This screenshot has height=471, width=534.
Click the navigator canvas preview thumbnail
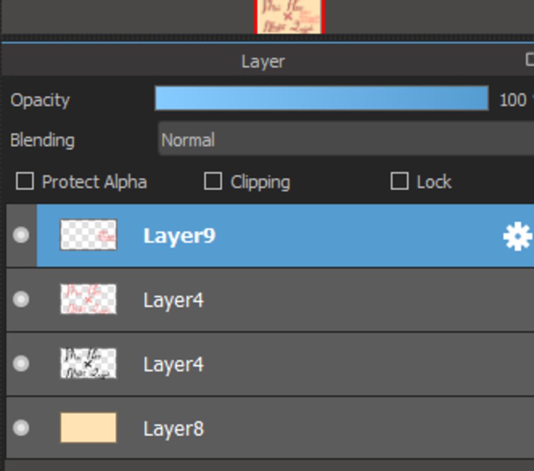[289, 17]
